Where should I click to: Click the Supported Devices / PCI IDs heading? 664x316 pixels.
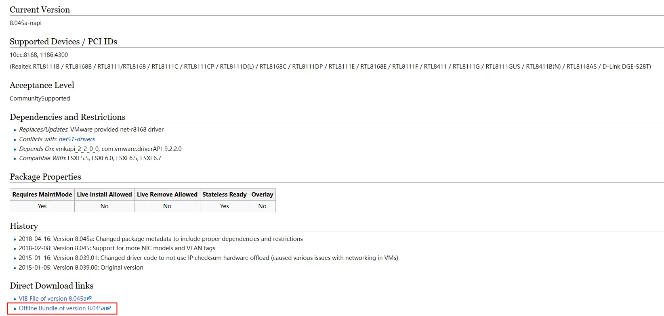[63, 42]
